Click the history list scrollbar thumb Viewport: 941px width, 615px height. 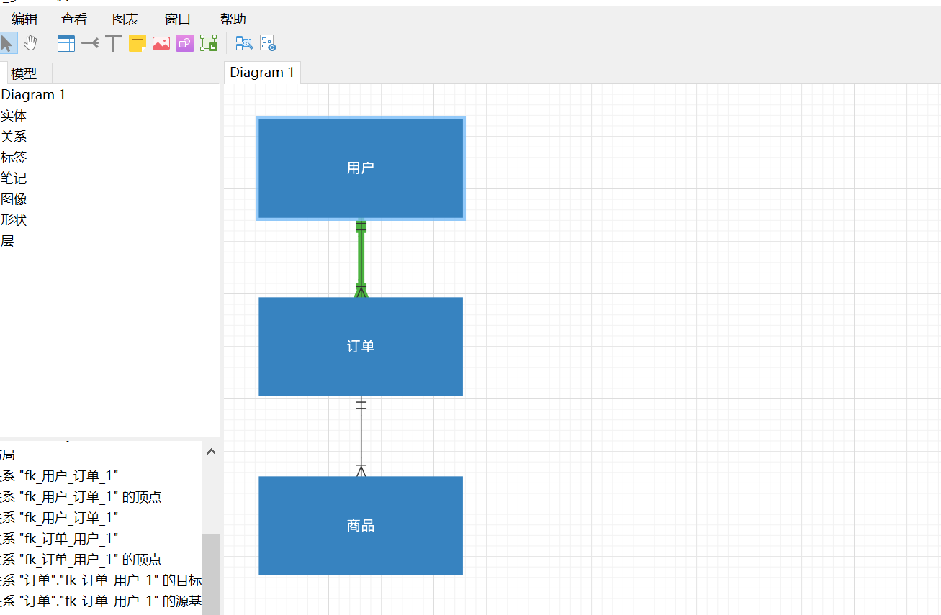[211, 574]
